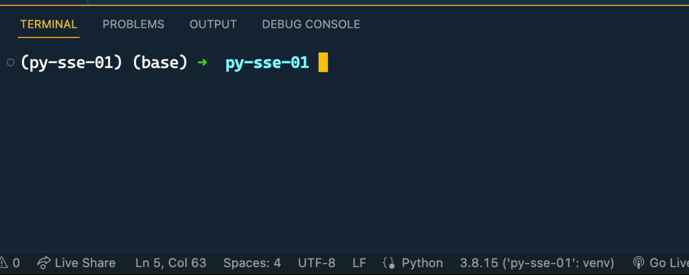Screen dimensions: 689x275
Task: Click the cyan py-sse-01 directory name
Action: [267, 62]
